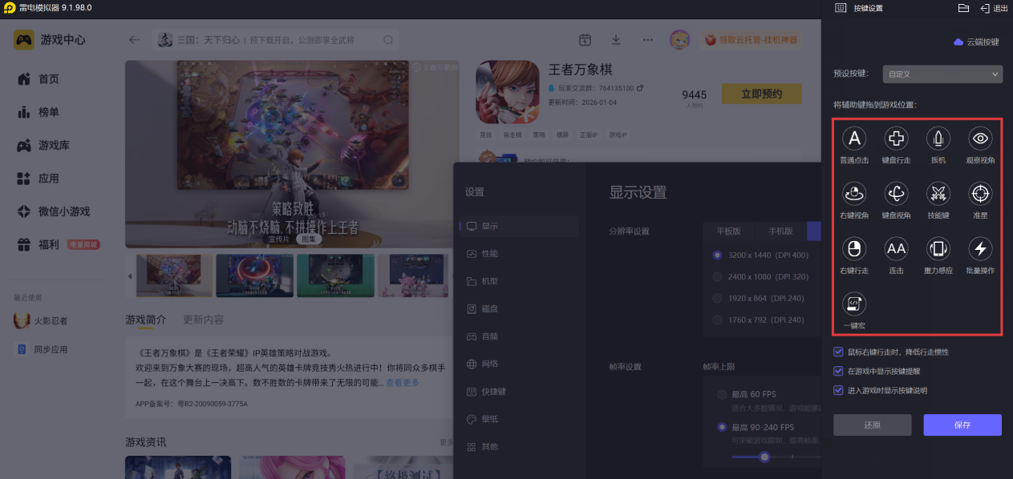
Task: Toggle 鼠标右键行走时降低行走惯性 checkbox
Action: (838, 352)
